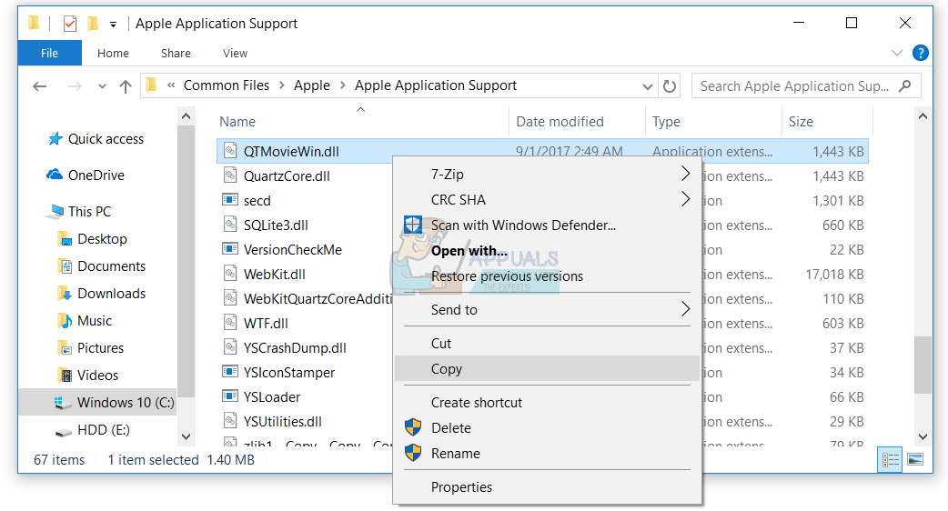Image resolution: width=948 pixels, height=511 pixels.
Task: Switch to details view button
Action: pyautogui.click(x=890, y=460)
